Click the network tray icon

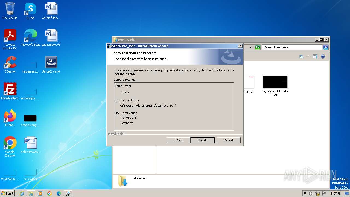pyautogui.click(x=317, y=193)
